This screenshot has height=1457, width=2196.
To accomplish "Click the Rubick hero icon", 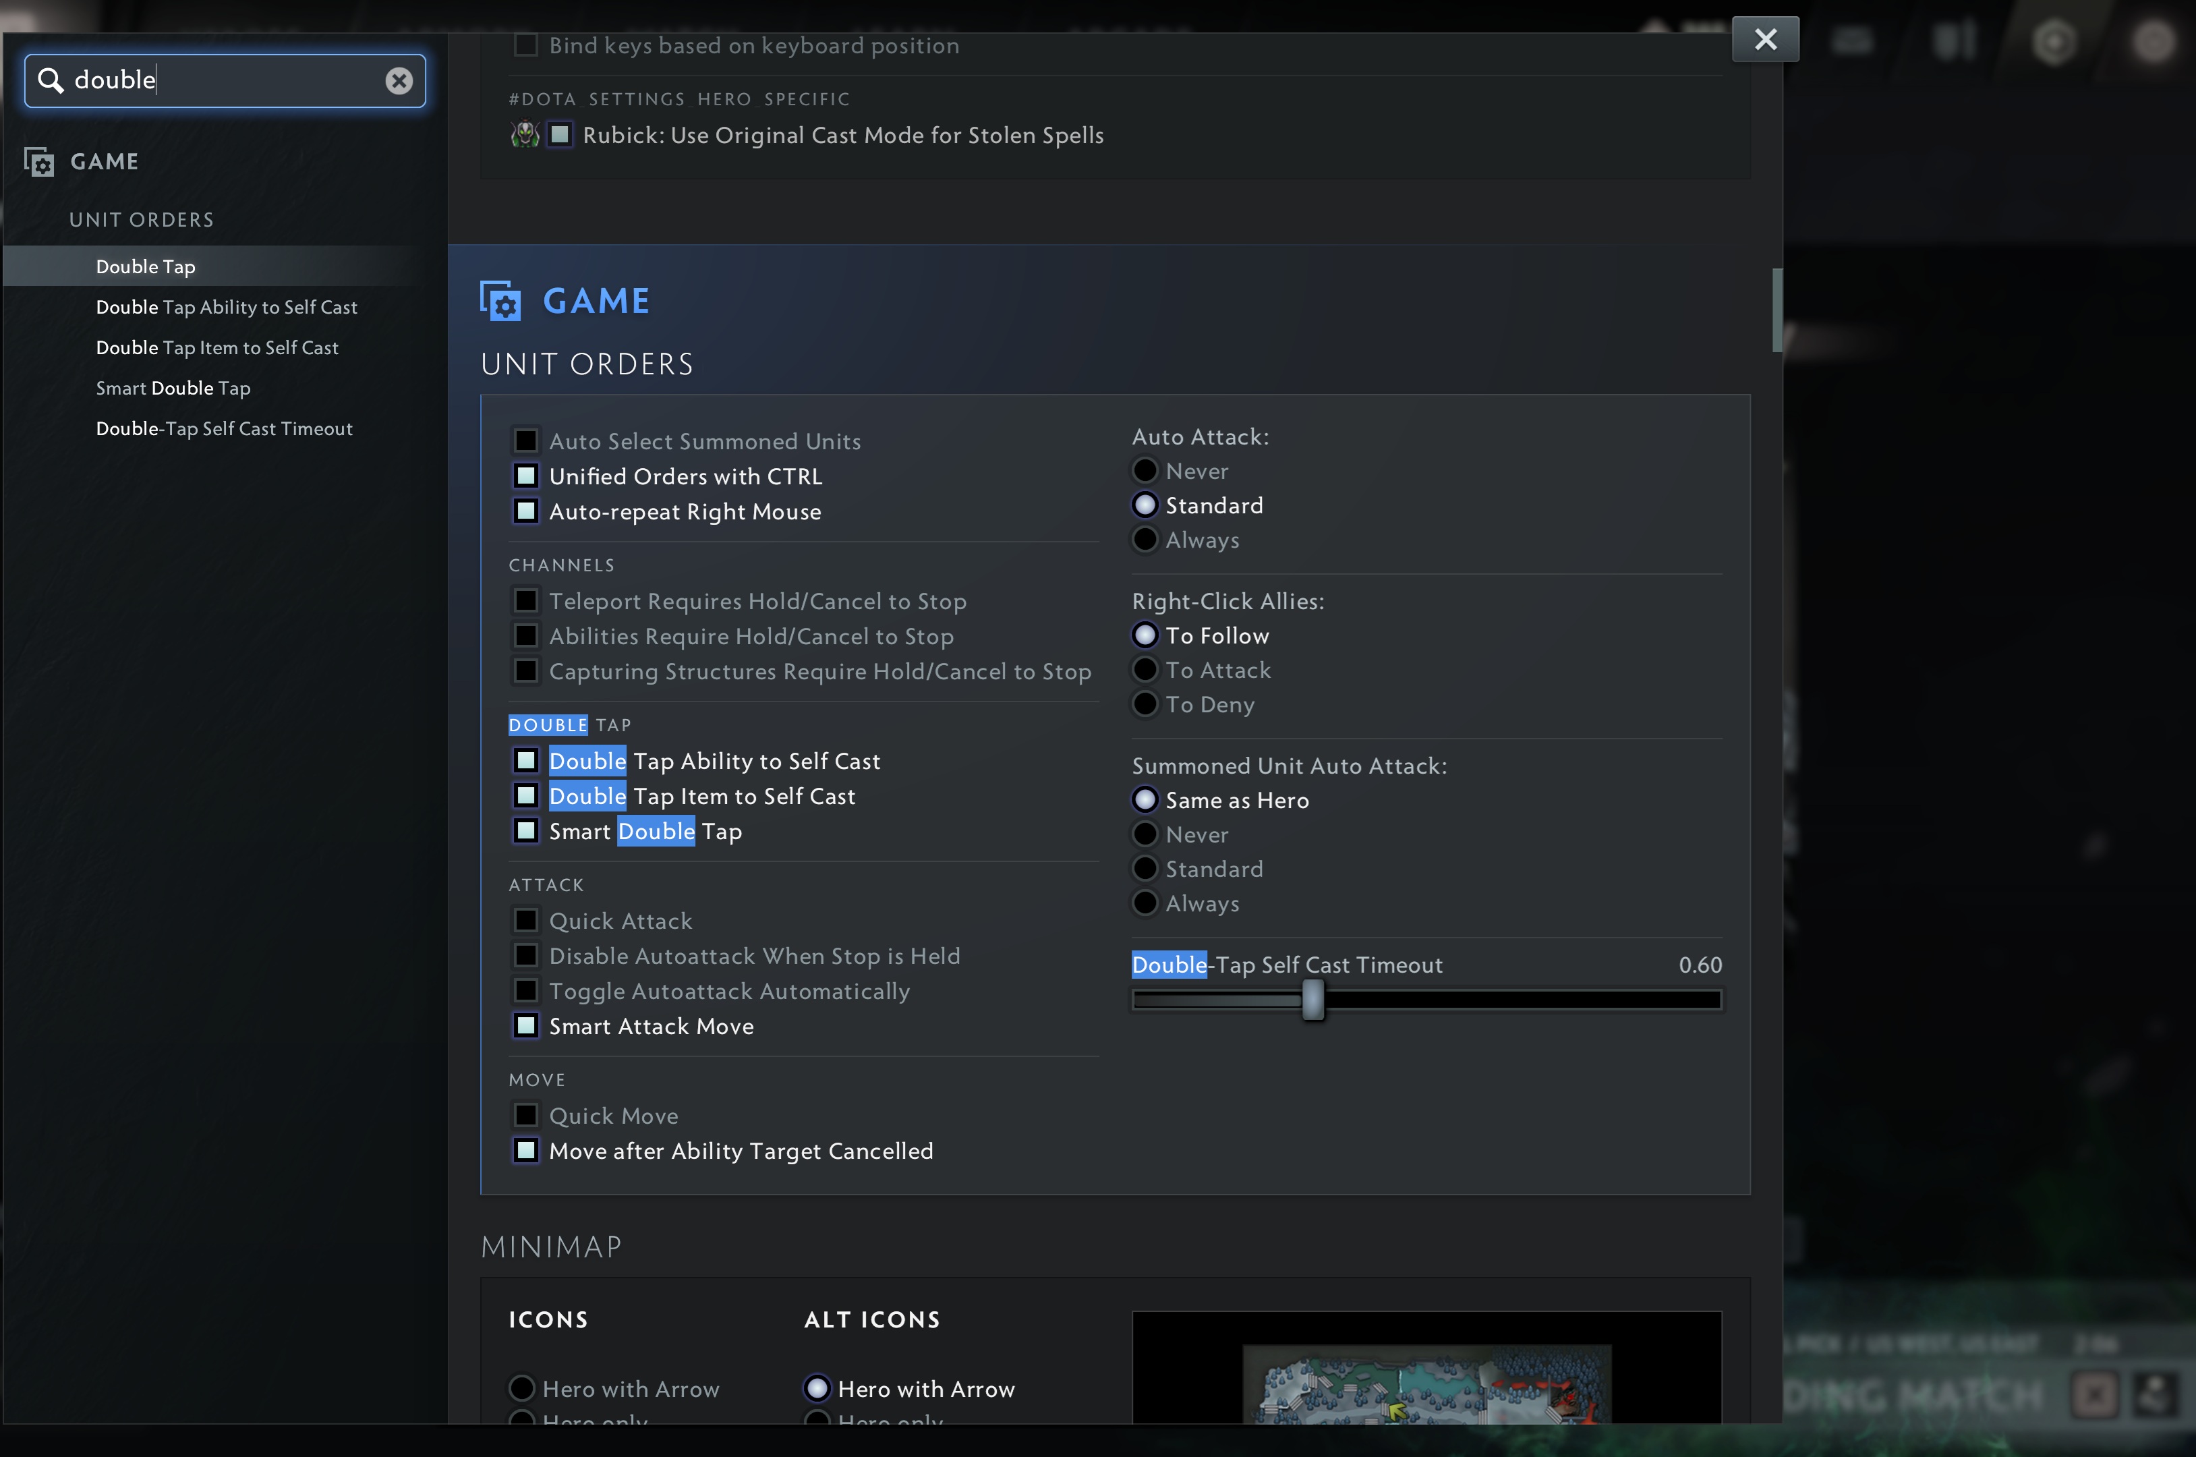I will tap(525, 135).
